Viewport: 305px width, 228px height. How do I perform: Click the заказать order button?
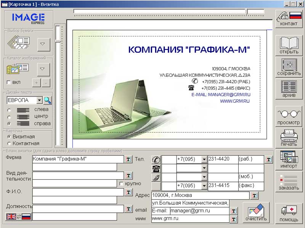[x=289, y=181]
